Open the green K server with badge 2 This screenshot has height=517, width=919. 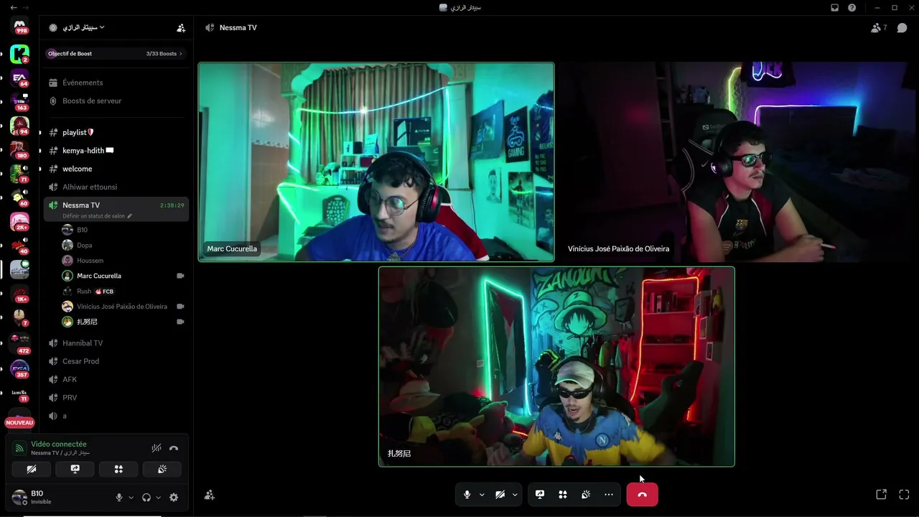tap(20, 54)
